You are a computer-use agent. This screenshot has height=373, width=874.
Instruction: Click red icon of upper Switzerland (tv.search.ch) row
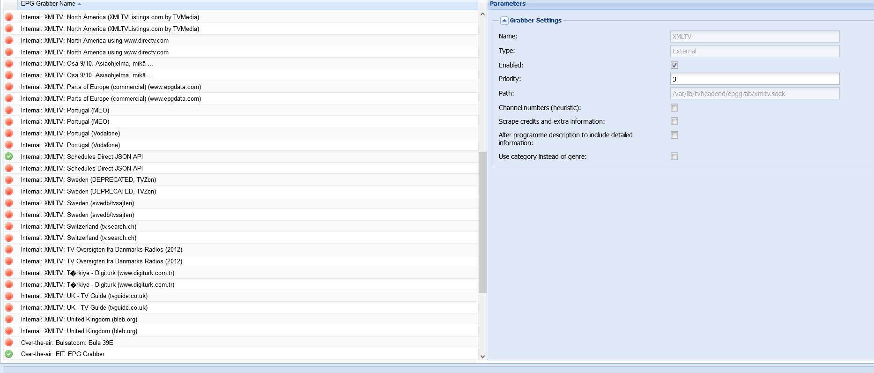point(9,226)
